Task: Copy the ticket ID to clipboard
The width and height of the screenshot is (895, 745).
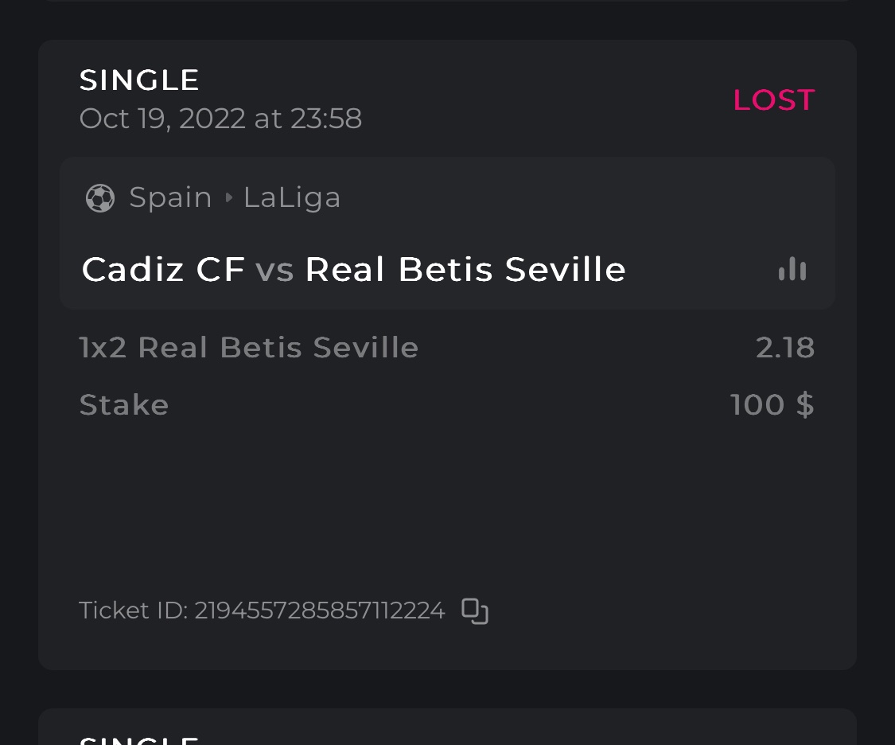Action: point(475,611)
